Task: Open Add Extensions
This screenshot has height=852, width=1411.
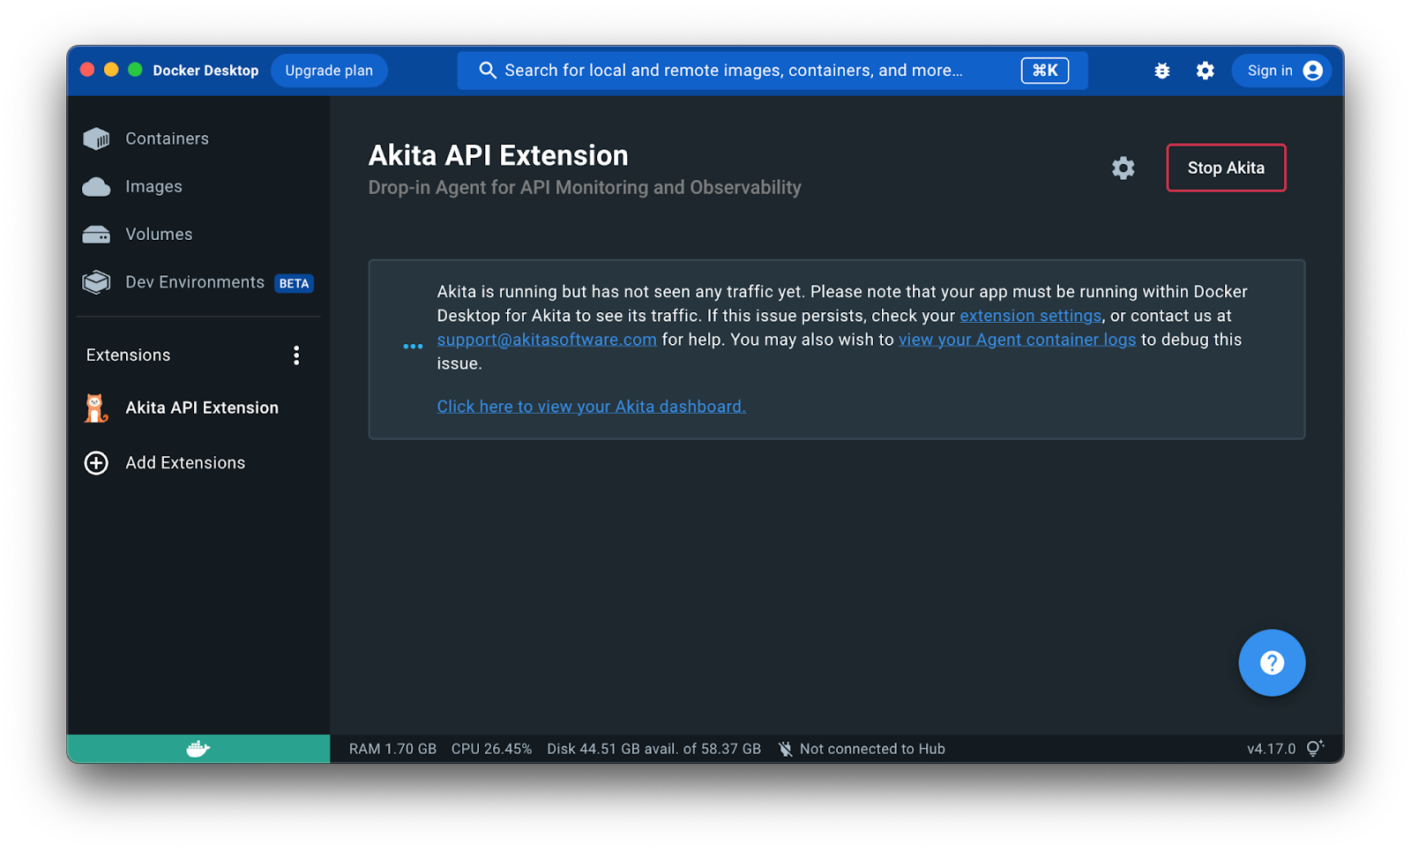Action: tap(185, 462)
